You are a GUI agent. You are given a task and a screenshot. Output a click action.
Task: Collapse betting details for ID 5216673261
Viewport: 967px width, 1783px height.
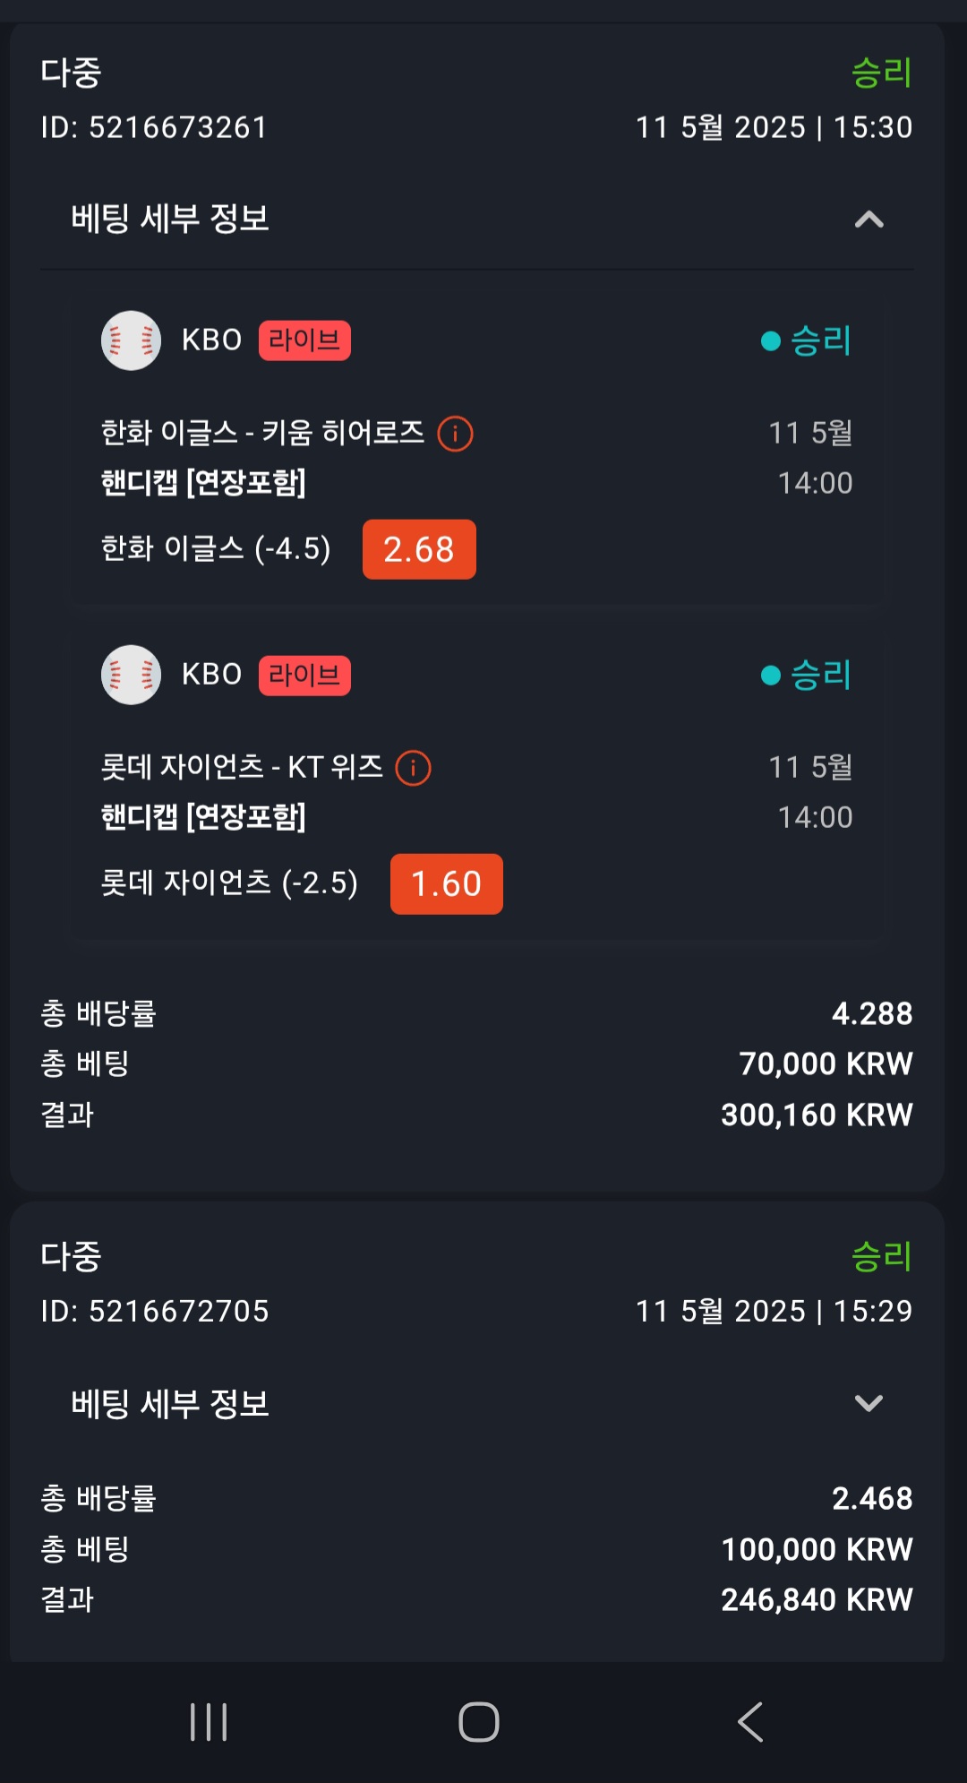[869, 220]
